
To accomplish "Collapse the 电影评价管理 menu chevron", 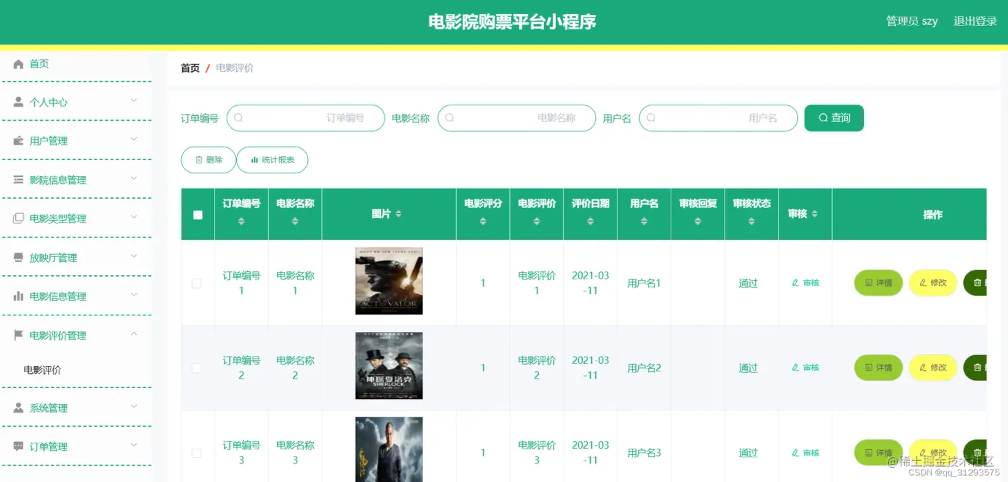I will [x=134, y=333].
